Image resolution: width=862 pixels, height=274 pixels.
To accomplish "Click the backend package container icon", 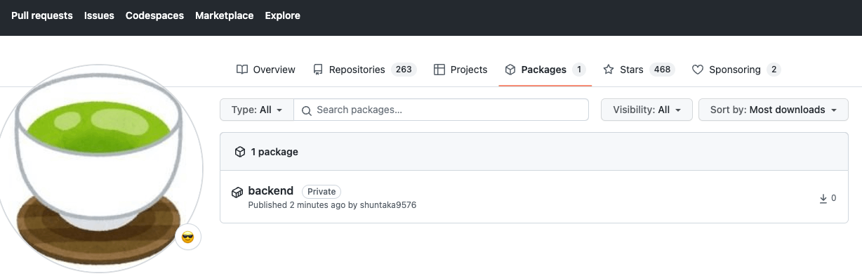I will 237,192.
